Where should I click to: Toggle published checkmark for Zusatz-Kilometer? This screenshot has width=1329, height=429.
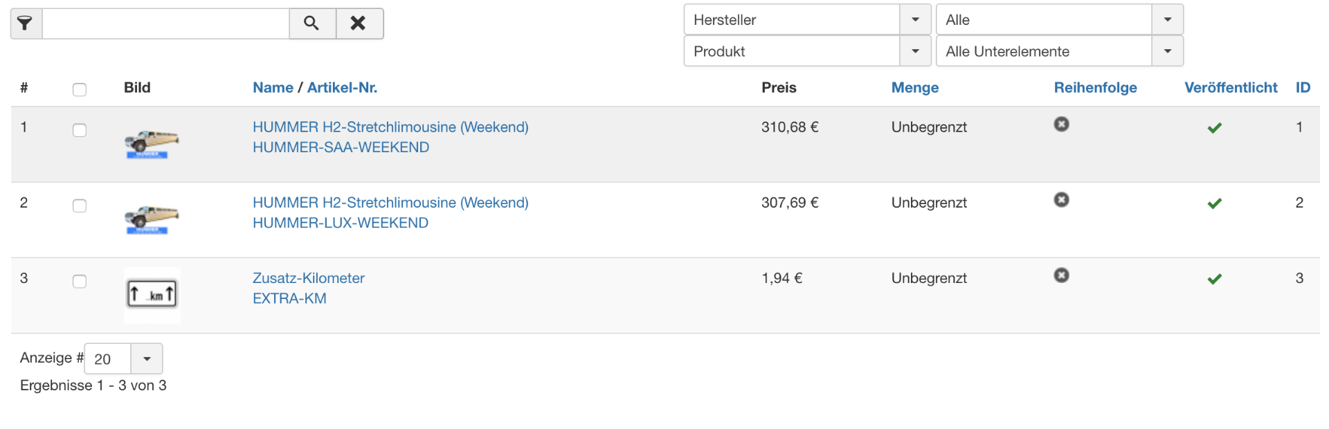pos(1214,279)
